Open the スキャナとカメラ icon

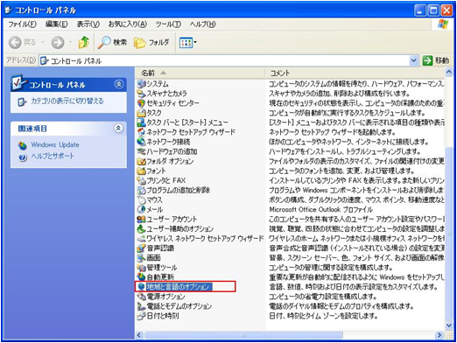point(142,94)
